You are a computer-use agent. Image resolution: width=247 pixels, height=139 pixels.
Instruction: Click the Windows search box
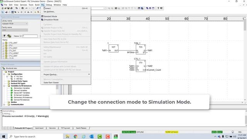point(35,136)
